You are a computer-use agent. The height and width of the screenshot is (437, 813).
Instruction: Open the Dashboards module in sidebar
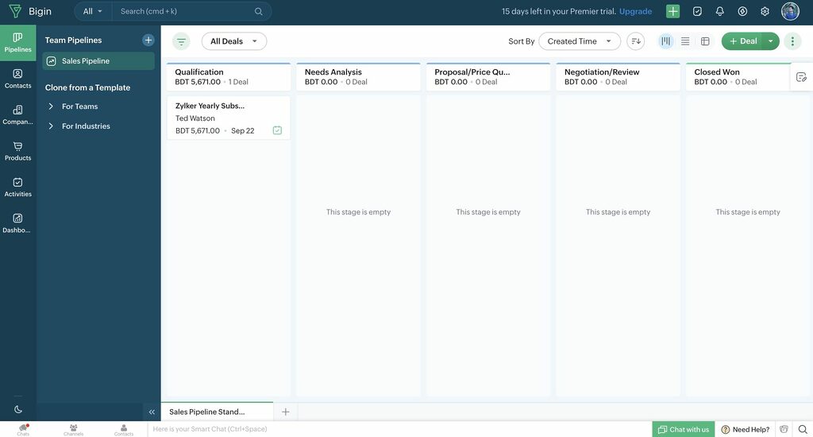coord(17,223)
